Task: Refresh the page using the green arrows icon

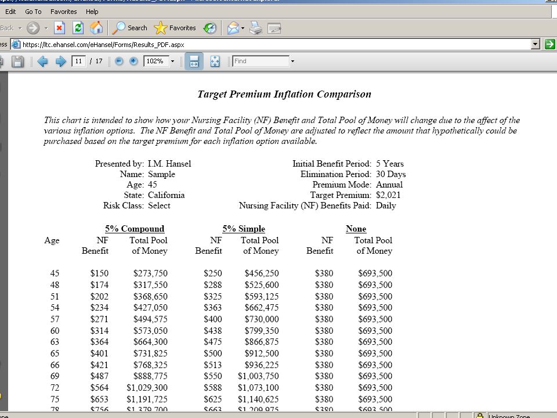Action: 78,28
